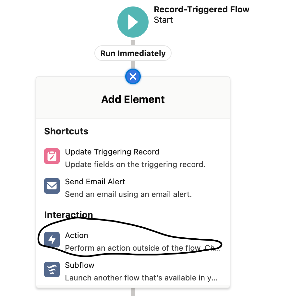
Task: Click the Subflow waves icon
Action: pyautogui.click(x=52, y=269)
